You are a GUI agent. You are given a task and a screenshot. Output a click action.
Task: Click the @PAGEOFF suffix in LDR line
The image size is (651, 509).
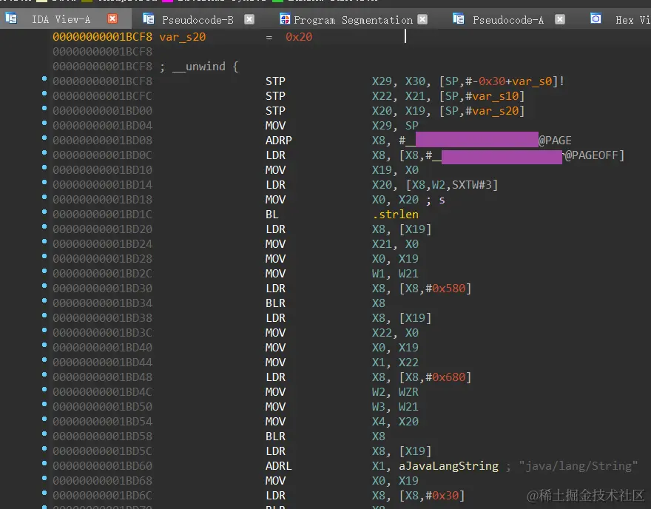(x=592, y=155)
